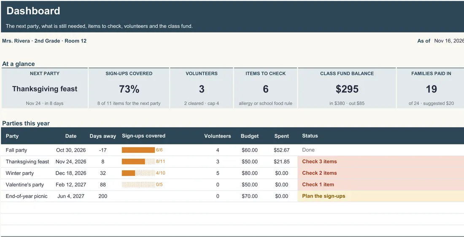464x237 pixels.
Task: Click the Date column header
Action: tap(71, 136)
